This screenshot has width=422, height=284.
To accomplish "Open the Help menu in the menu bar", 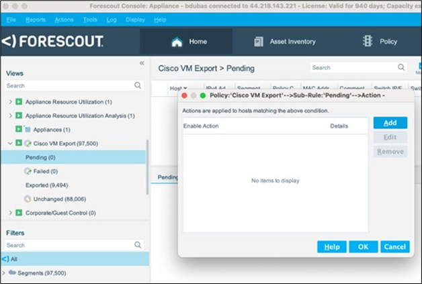I will click(x=160, y=19).
